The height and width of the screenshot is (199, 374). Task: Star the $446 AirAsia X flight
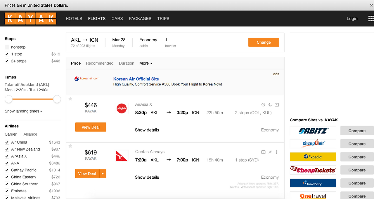(x=70, y=99)
